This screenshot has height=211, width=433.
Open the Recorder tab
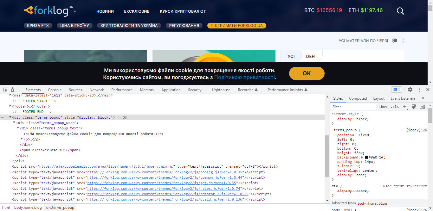click(248, 90)
